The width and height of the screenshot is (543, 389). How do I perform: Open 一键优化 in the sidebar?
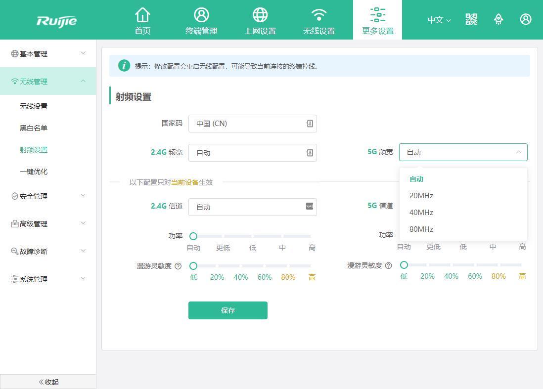34,172
